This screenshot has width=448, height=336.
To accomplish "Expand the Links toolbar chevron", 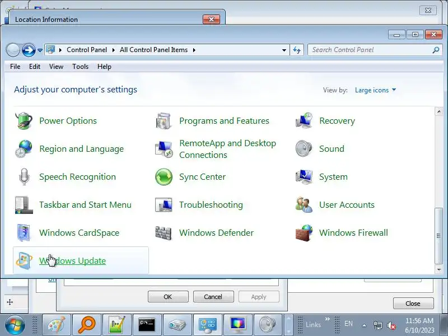I will coord(328,319).
